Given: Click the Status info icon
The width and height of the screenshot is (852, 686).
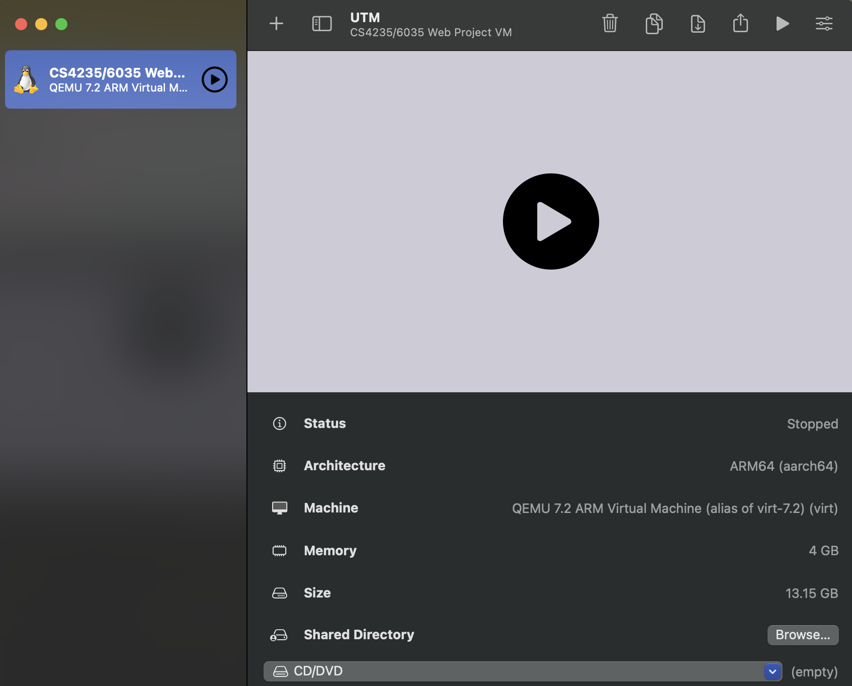Looking at the screenshot, I should pos(280,423).
